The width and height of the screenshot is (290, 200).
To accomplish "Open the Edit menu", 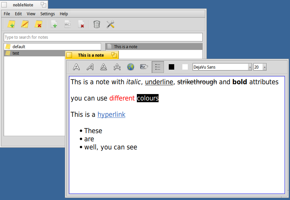I will [18, 14].
